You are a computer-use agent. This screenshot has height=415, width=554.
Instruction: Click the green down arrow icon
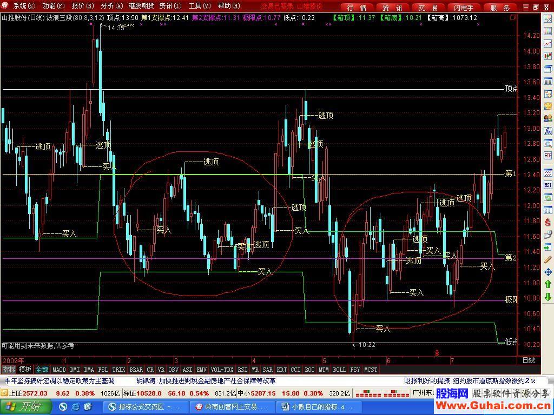tap(548, 297)
